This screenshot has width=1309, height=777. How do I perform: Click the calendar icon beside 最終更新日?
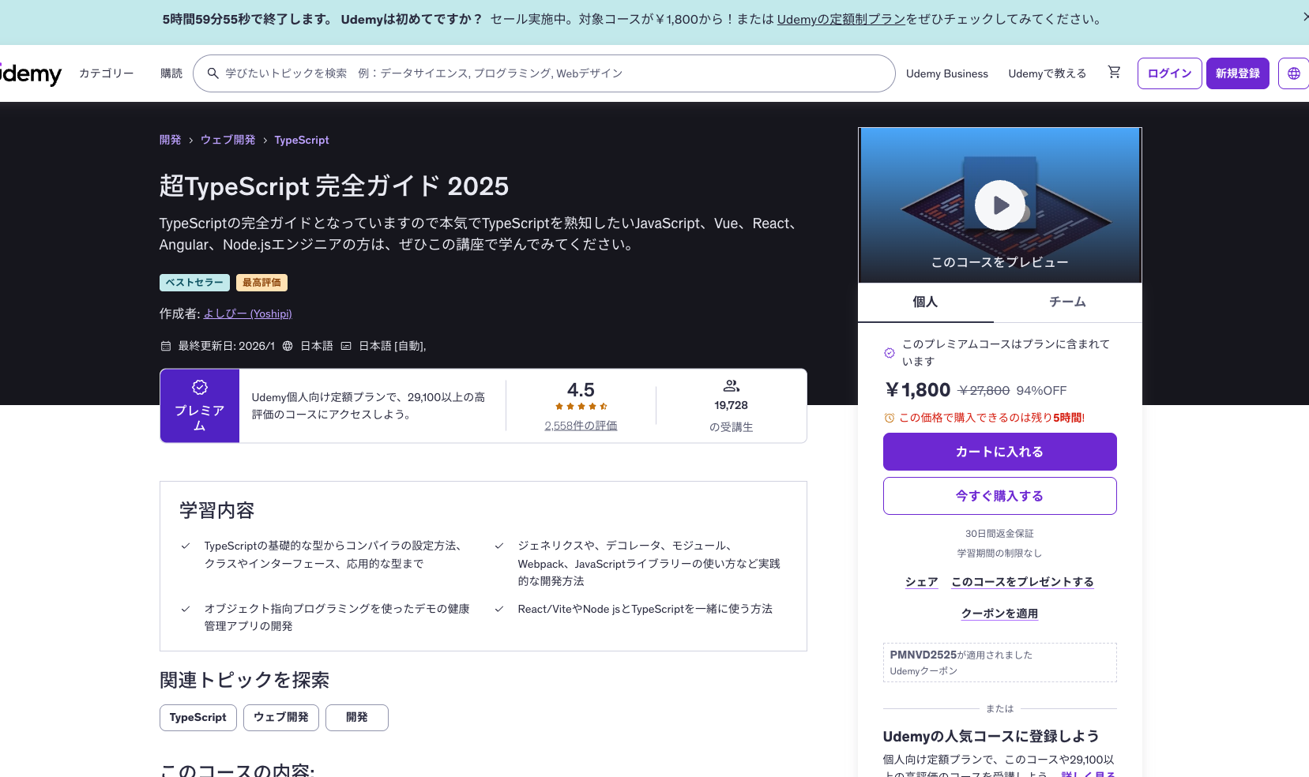click(x=165, y=345)
